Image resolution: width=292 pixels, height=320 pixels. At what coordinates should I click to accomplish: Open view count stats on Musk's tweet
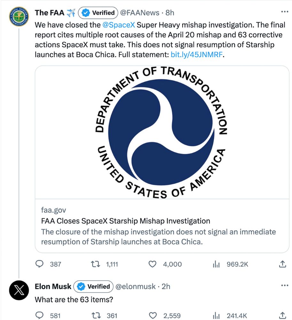click(x=217, y=315)
